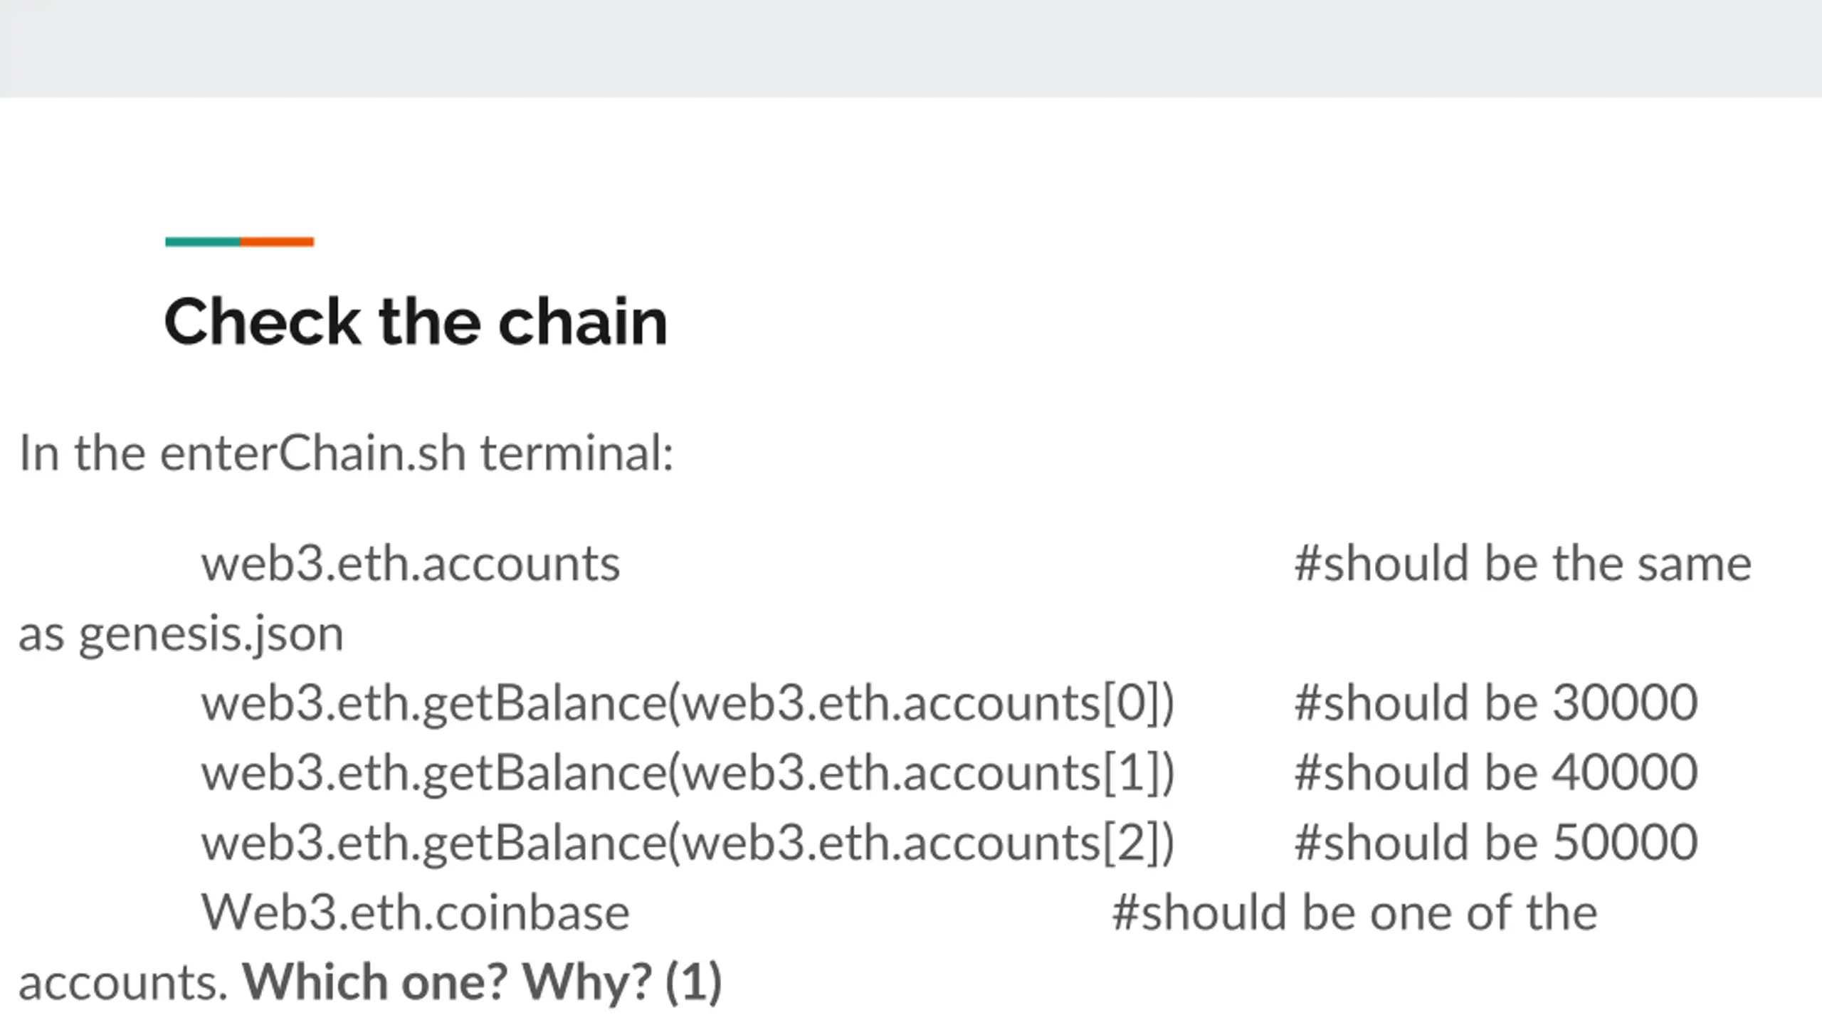Click the '#should be 30000' comment

pos(1496,703)
